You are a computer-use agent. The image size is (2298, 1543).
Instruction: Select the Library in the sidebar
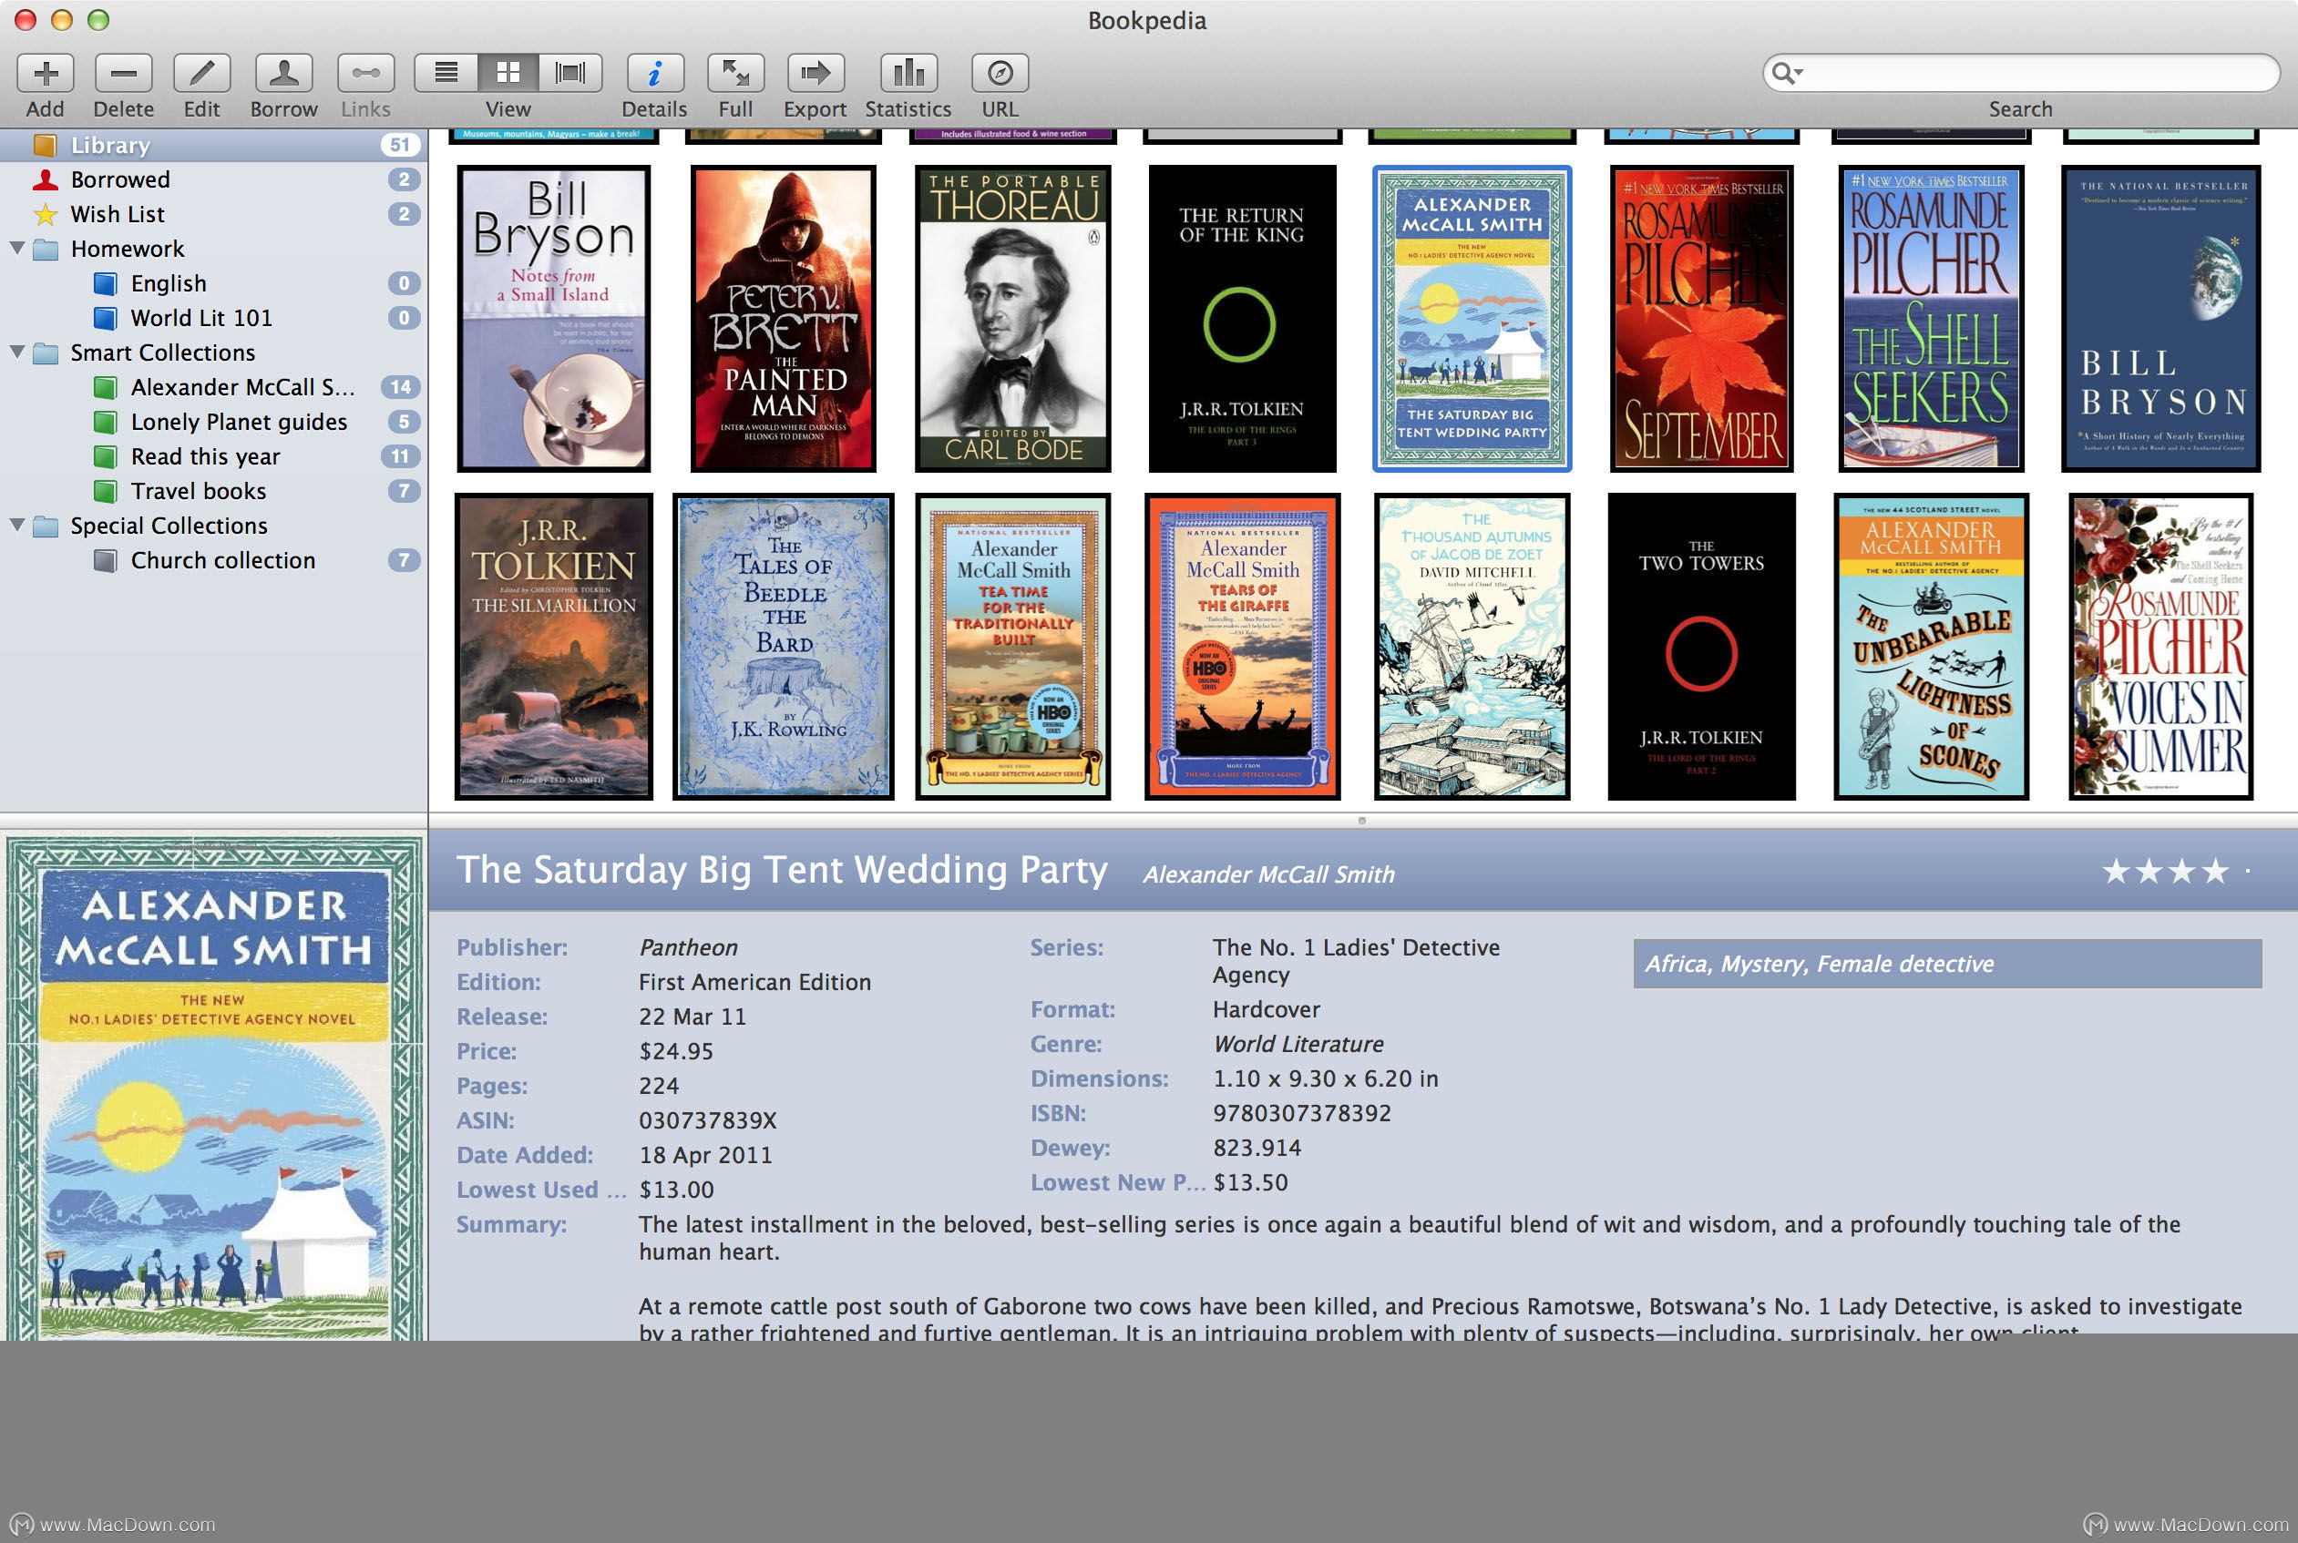[213, 145]
